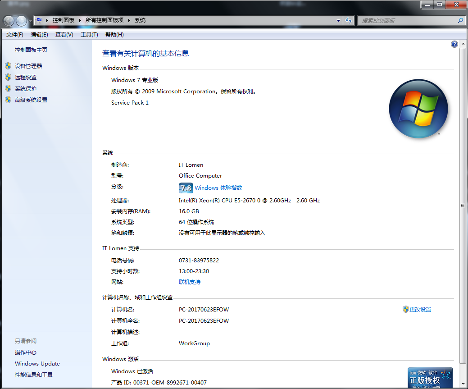Click the support hours 13:00-23:30
Viewport: 468px width, 389px height.
[194, 271]
